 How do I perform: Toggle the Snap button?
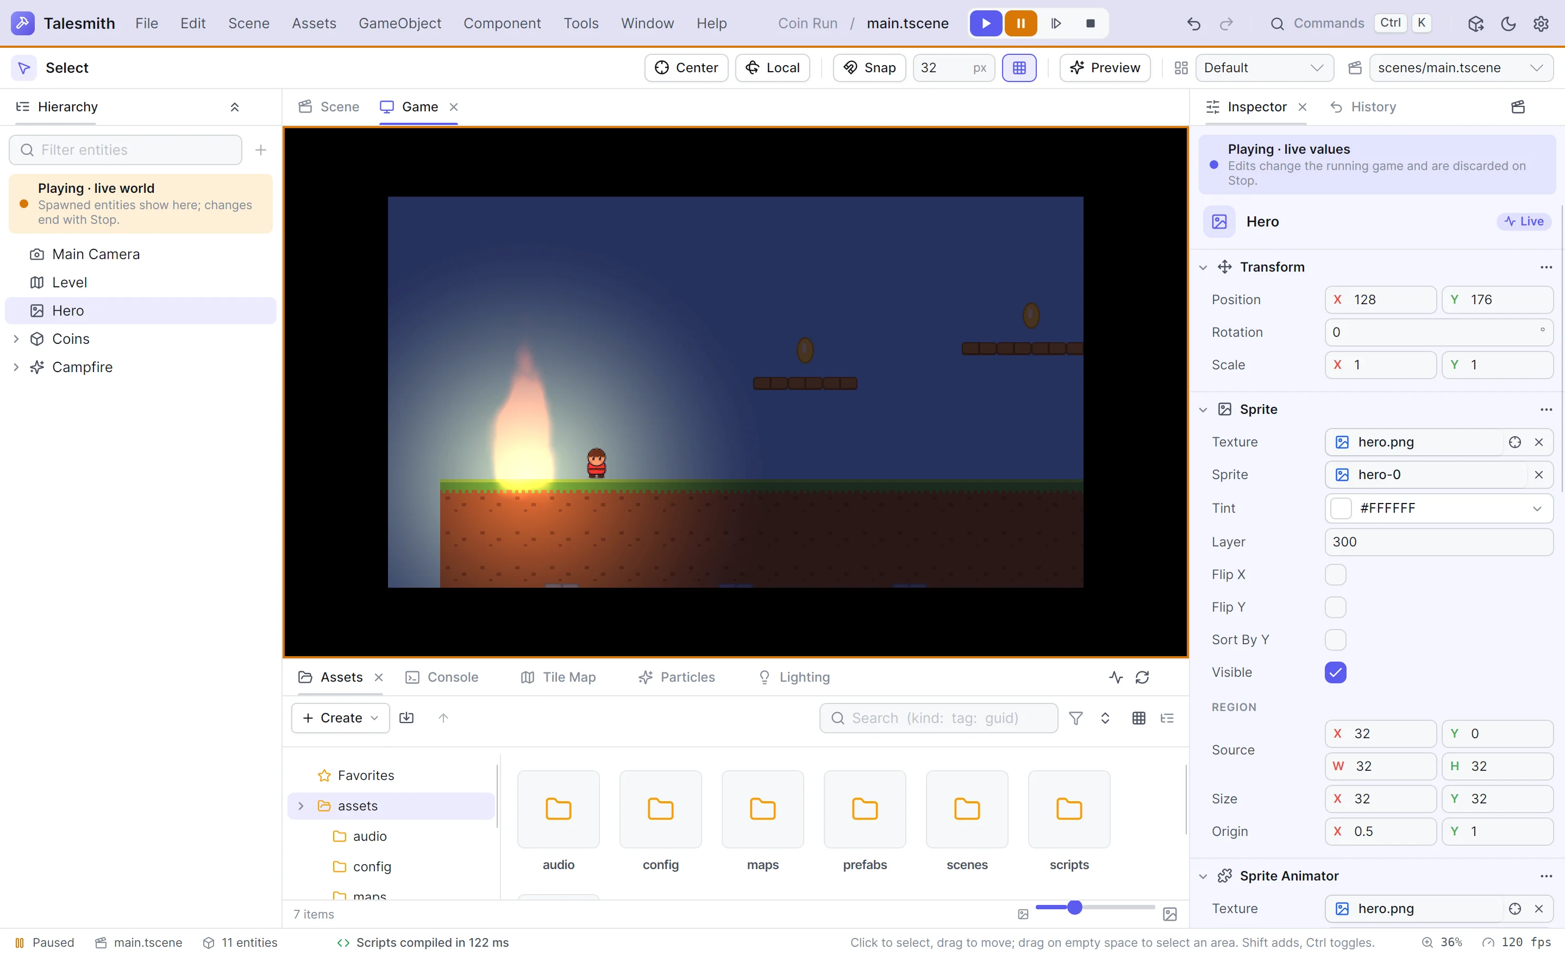869,68
